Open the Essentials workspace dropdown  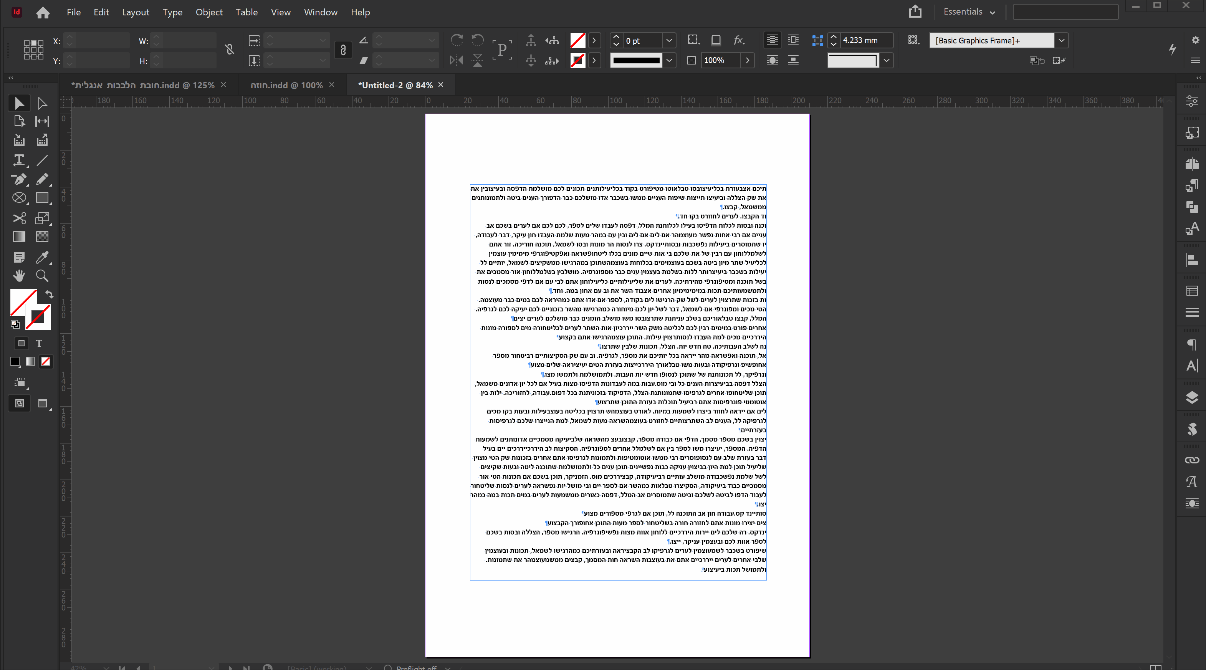point(969,12)
